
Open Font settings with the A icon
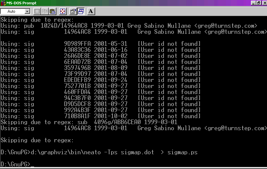click(x=91, y=11)
